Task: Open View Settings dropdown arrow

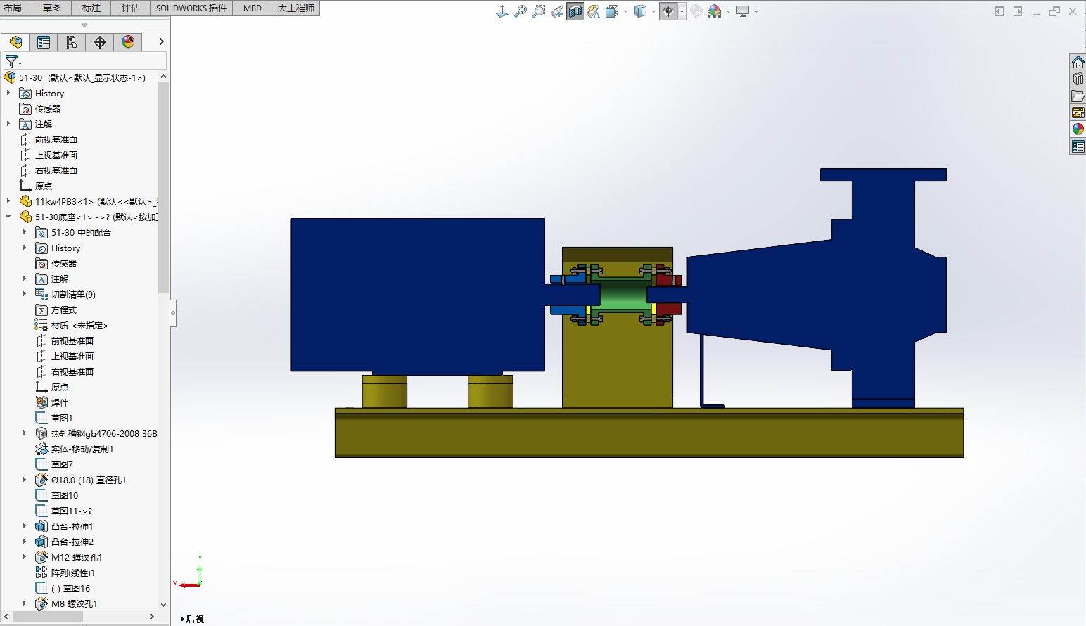Action: point(756,11)
